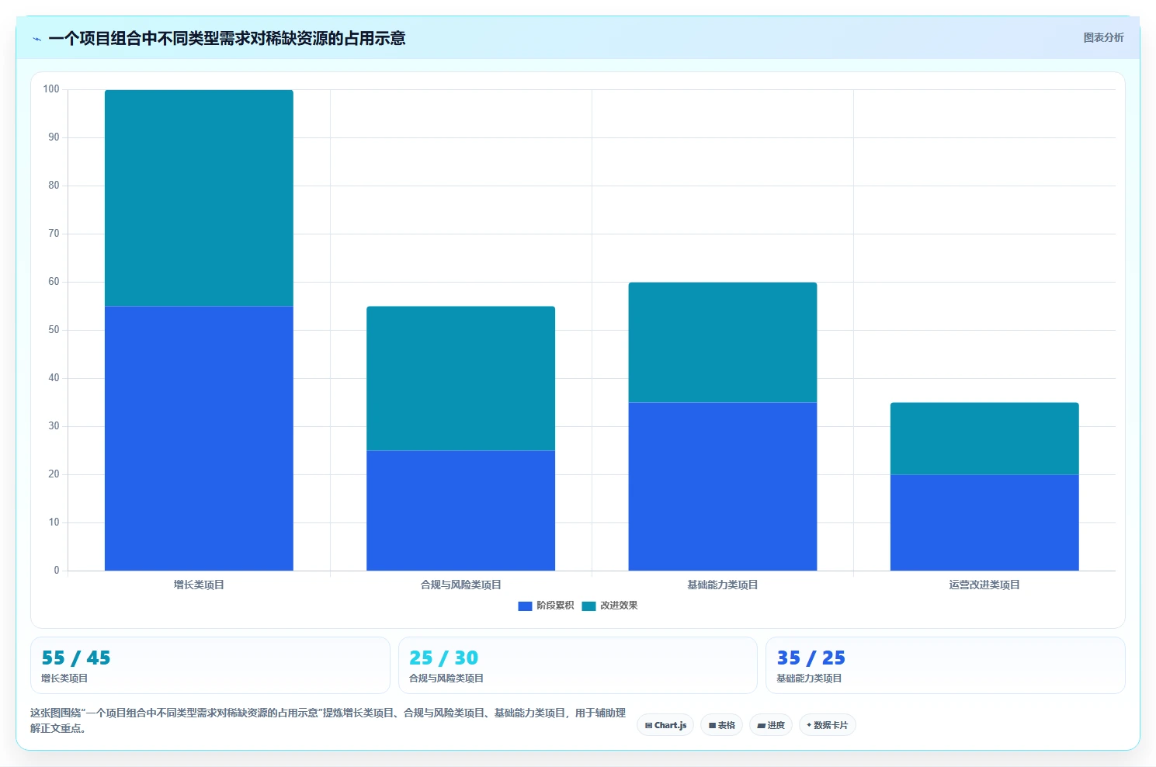This screenshot has width=1156, height=767.
Task: Click the x-axis label 合规与风险类项目
Action: (x=460, y=585)
